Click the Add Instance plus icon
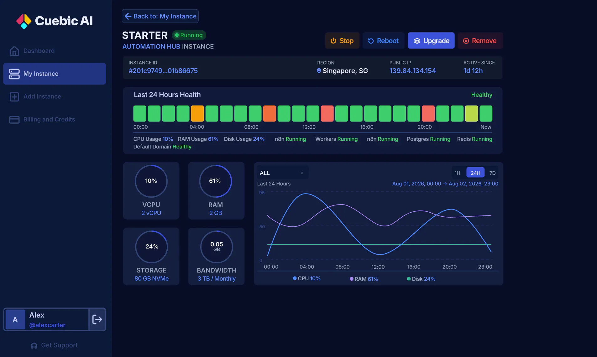Image resolution: width=597 pixels, height=357 pixels. [x=14, y=96]
